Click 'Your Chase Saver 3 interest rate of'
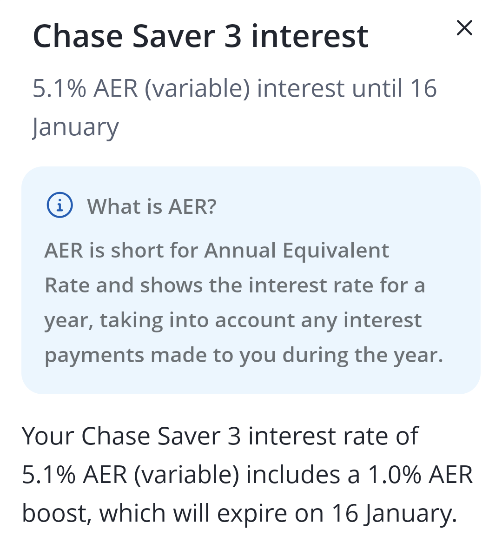The image size is (502, 543). (x=220, y=436)
